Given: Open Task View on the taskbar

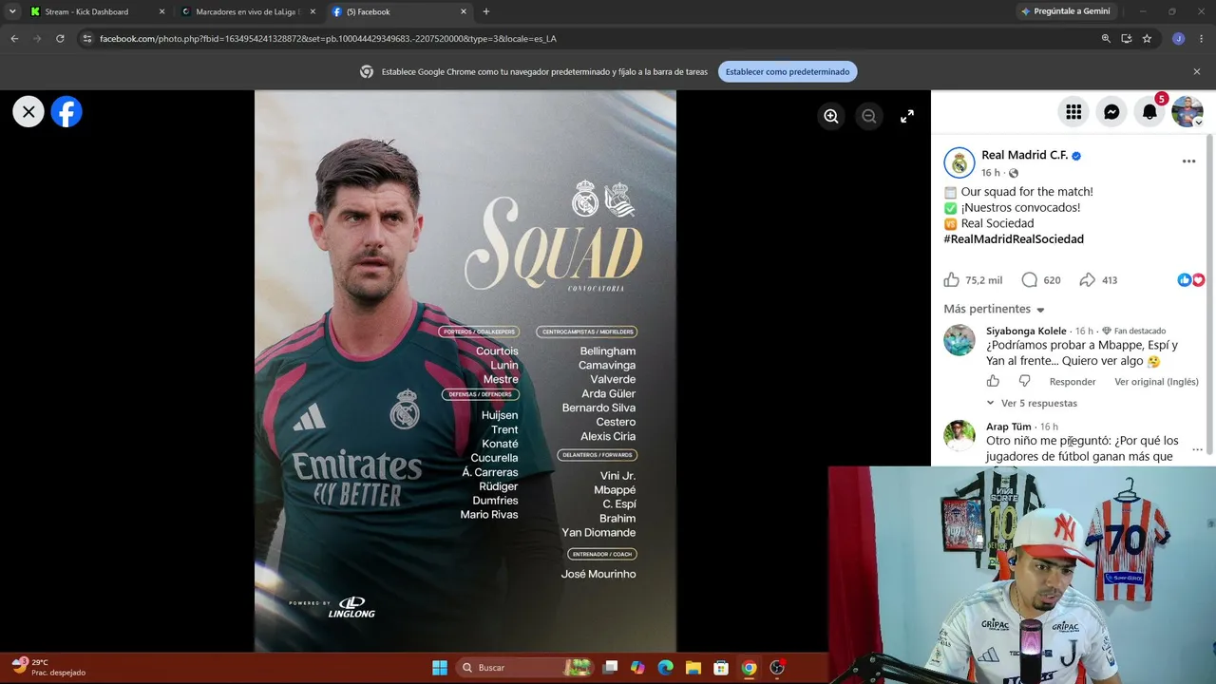Looking at the screenshot, I should click(611, 668).
